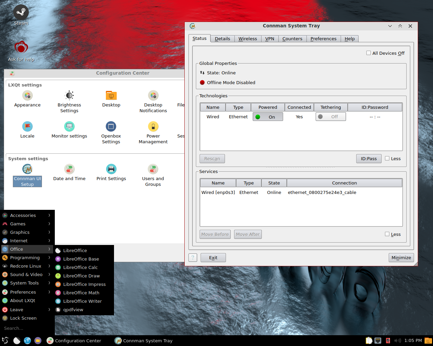The height and width of the screenshot is (346, 433).
Task: Open the Desktop settings icon
Action: point(111,99)
